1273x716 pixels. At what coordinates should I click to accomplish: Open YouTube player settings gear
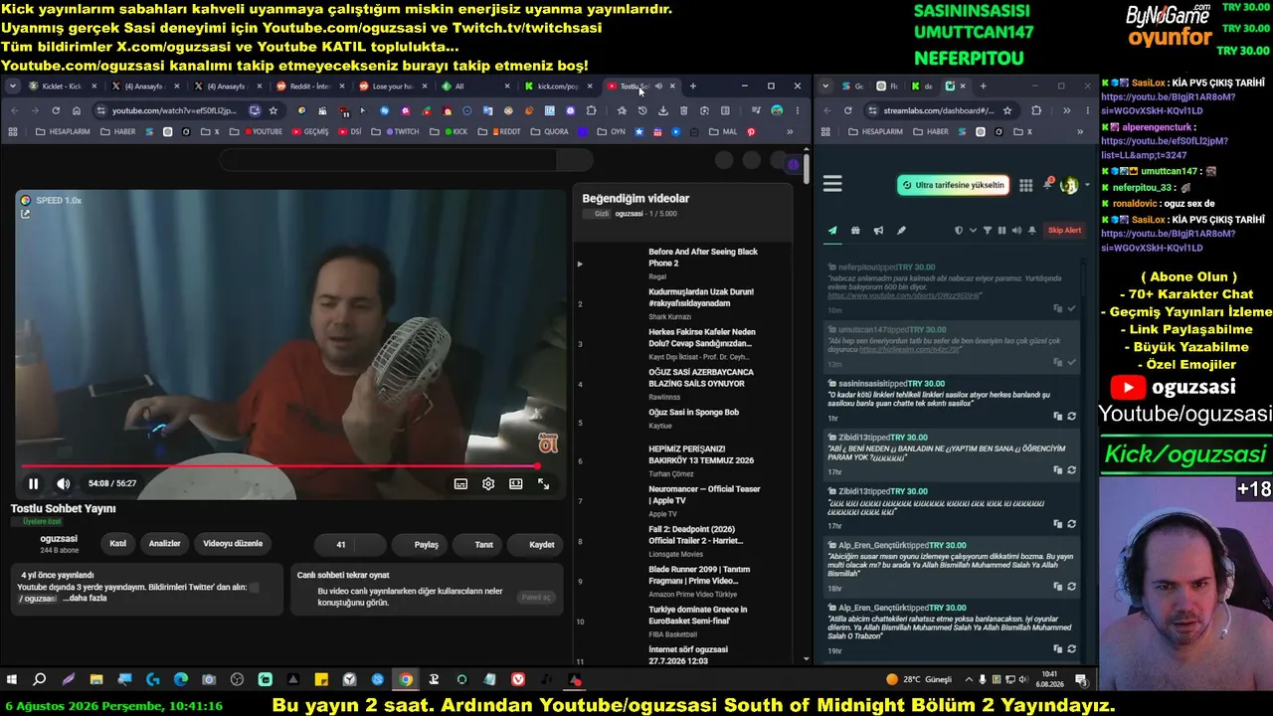coord(488,483)
